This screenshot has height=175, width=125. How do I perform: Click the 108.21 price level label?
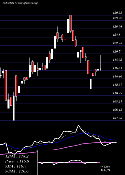click(117, 101)
